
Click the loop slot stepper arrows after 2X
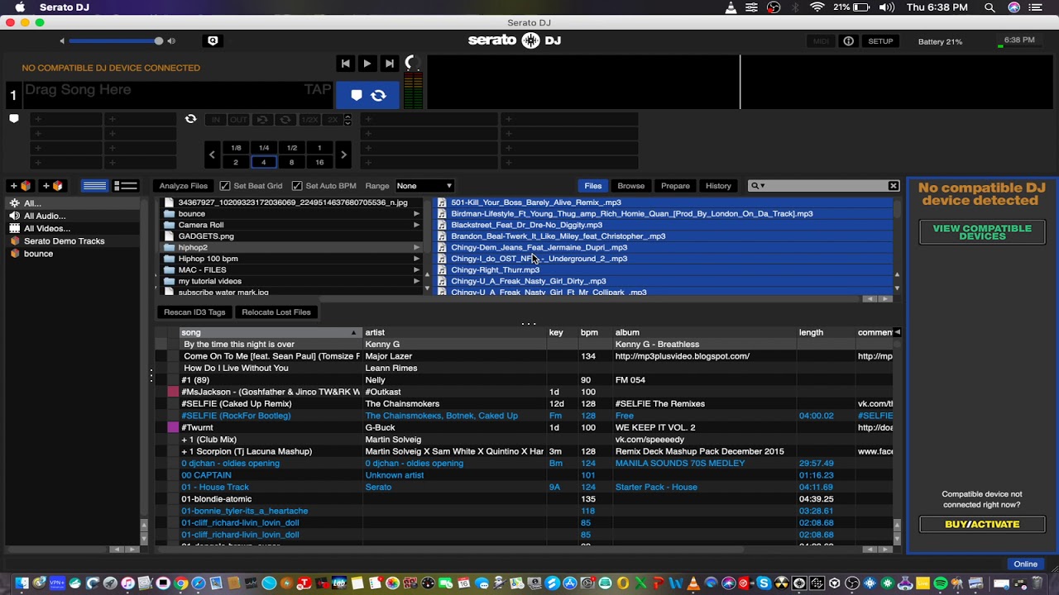(347, 120)
